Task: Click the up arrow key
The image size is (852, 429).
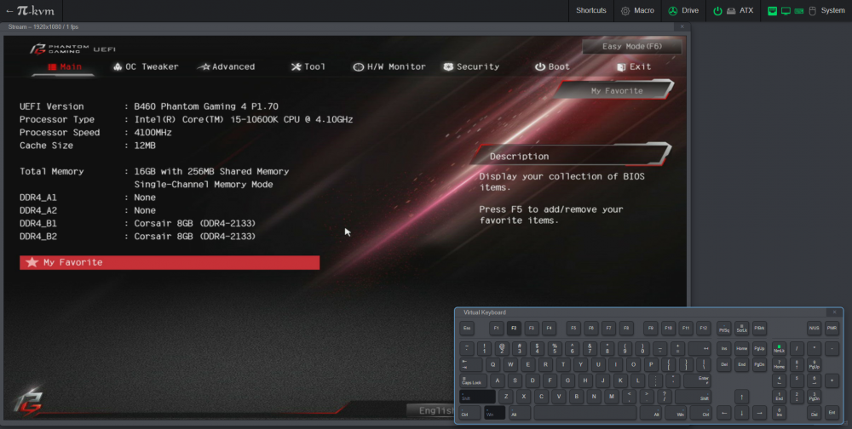Action: 742,397
